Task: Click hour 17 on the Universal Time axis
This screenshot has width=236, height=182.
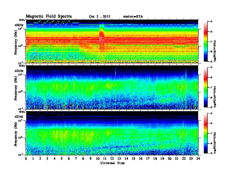Action: click(148, 159)
